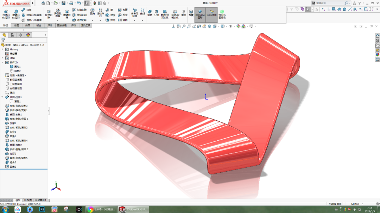The width and height of the screenshot is (380, 213).
Task: Open Photoshop from the Windows taskbar
Action: click(x=42, y=209)
